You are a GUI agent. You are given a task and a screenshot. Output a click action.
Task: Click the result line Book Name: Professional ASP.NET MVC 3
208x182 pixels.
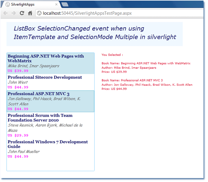[132, 80]
